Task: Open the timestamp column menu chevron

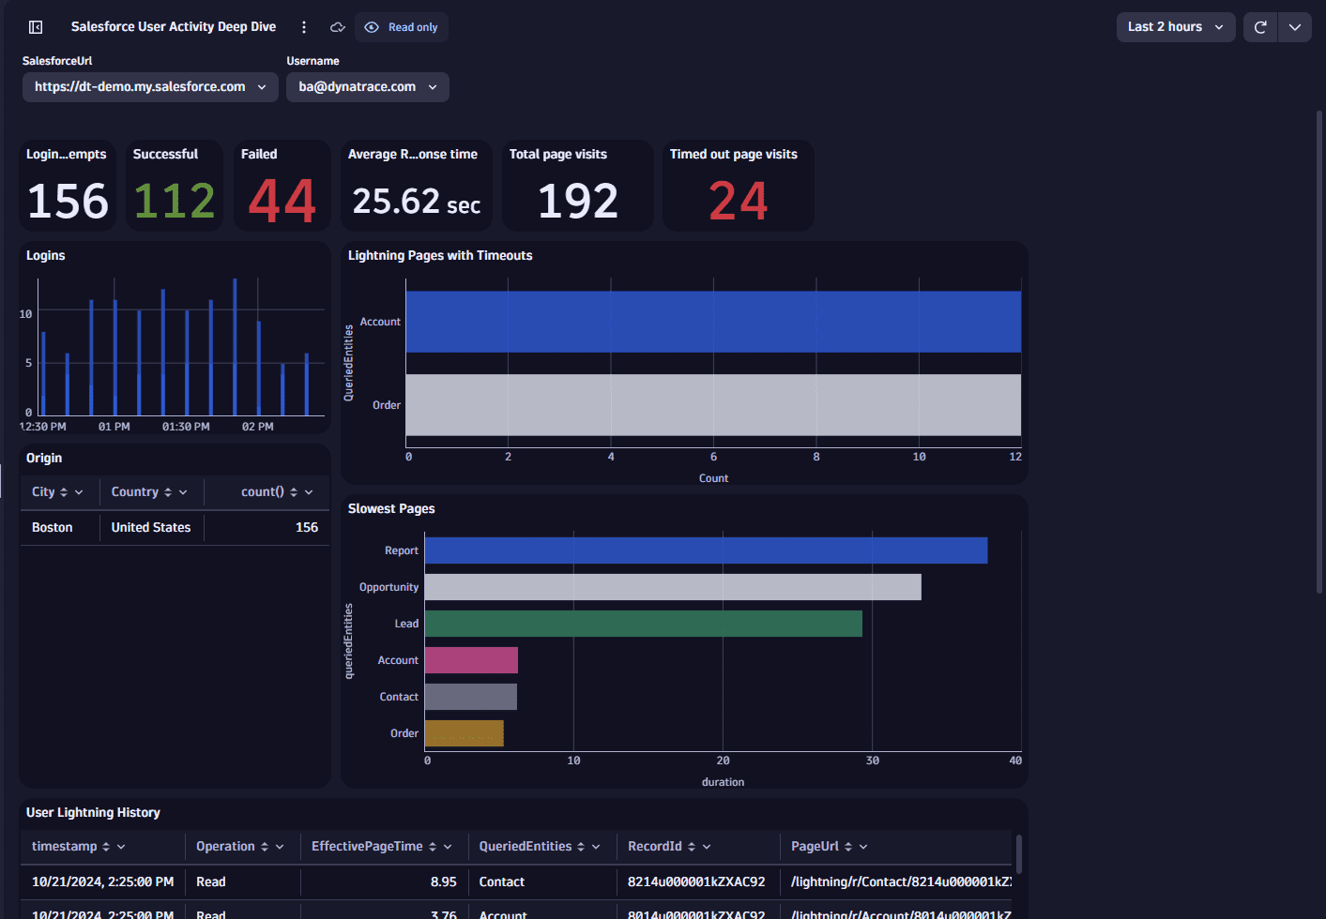Action: 121,847
